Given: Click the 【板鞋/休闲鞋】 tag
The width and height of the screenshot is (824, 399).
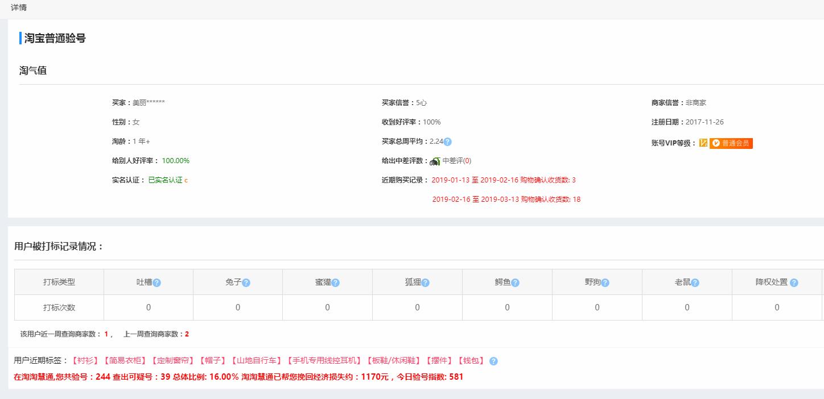Looking at the screenshot, I should [394, 361].
